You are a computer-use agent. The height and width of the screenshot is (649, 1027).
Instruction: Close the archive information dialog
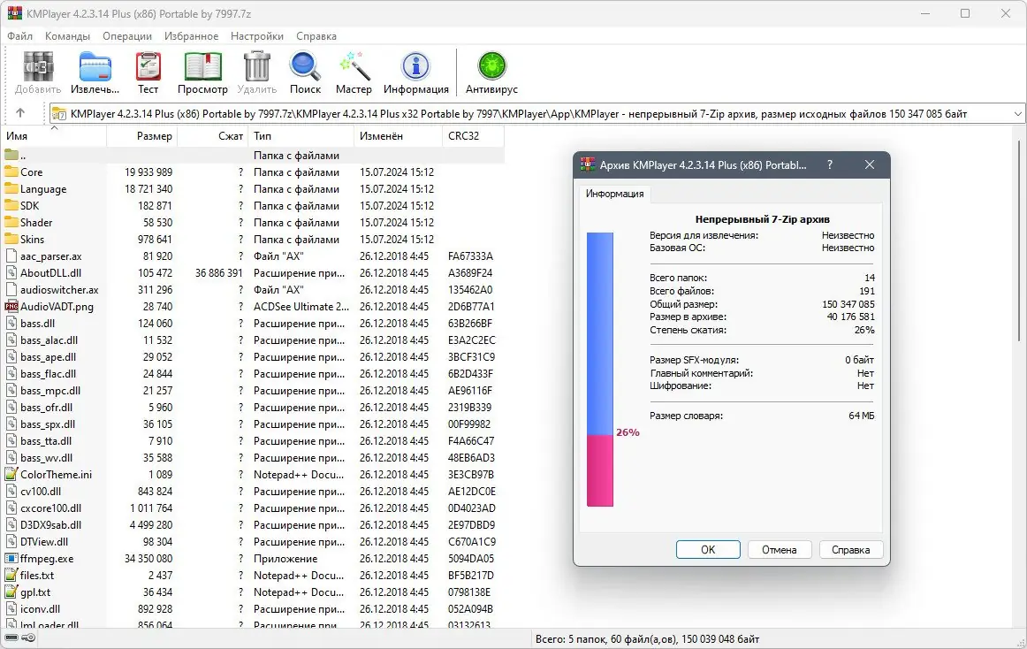pos(870,164)
